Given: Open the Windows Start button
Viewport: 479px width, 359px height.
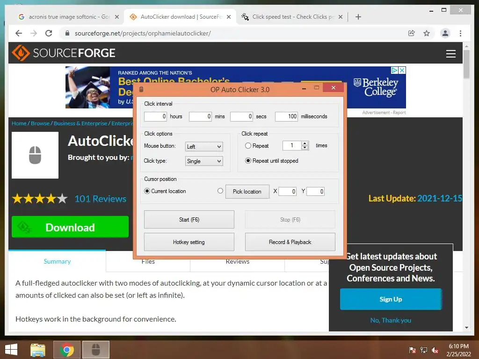Looking at the screenshot, I should point(11,350).
